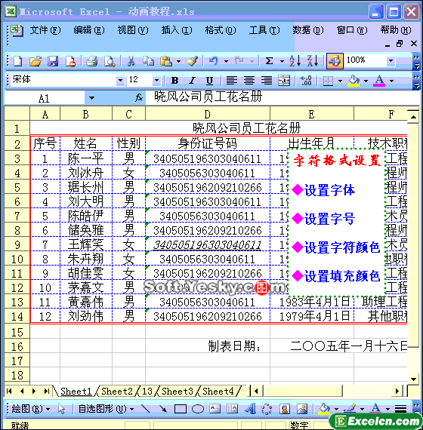This screenshot has width=423, height=430.
Task: Open the font size dropdown
Action: coord(156,81)
